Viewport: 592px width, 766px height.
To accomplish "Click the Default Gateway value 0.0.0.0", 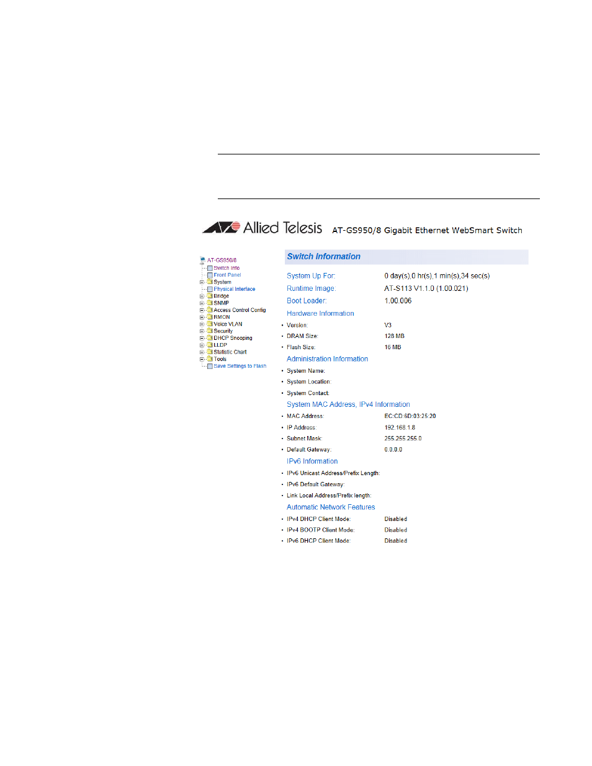I will tap(393, 450).
